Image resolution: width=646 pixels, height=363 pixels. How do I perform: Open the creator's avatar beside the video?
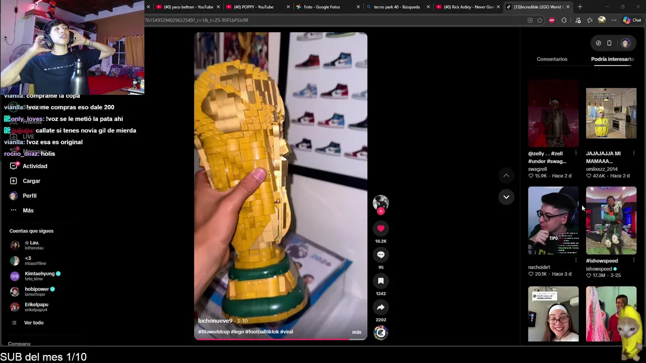pos(381,202)
